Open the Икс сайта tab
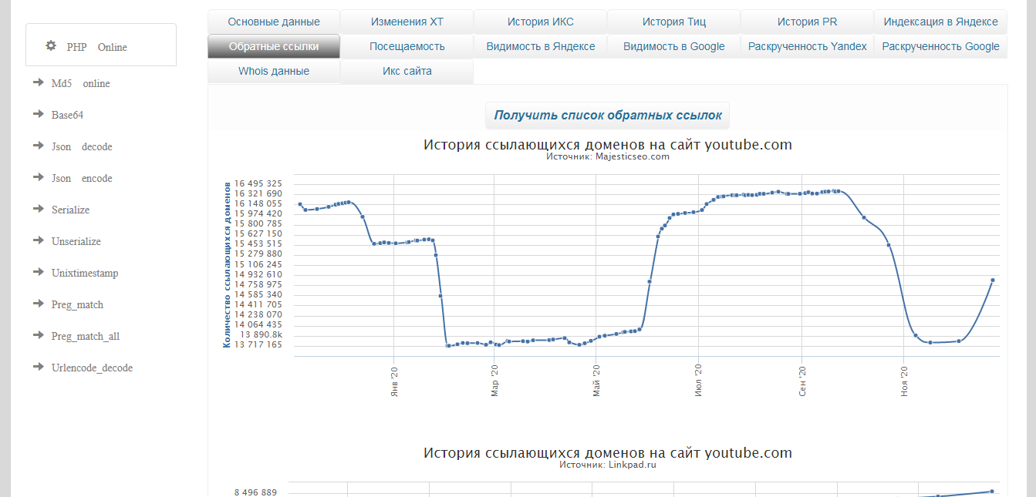1036x497 pixels. 407,71
